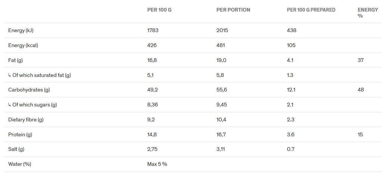Click the Max 5 % water value
Screen dimensions: 391x180
(x=157, y=164)
